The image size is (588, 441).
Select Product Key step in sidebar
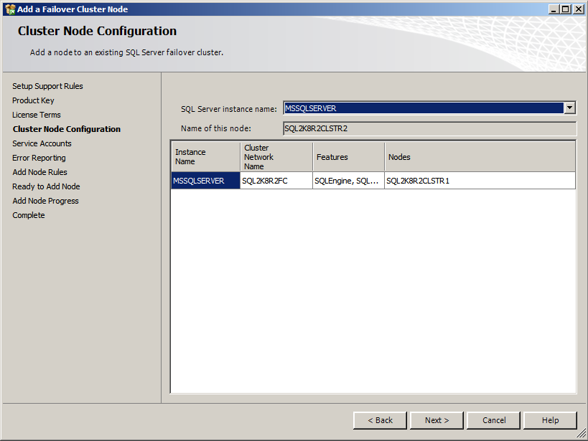pyautogui.click(x=33, y=100)
